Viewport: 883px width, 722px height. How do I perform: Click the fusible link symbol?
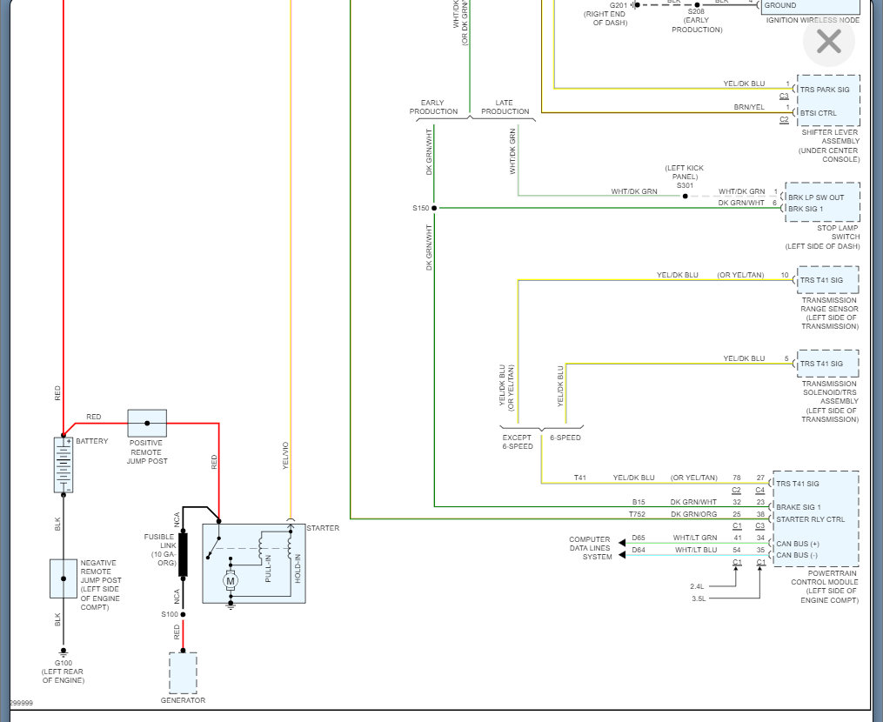point(183,555)
